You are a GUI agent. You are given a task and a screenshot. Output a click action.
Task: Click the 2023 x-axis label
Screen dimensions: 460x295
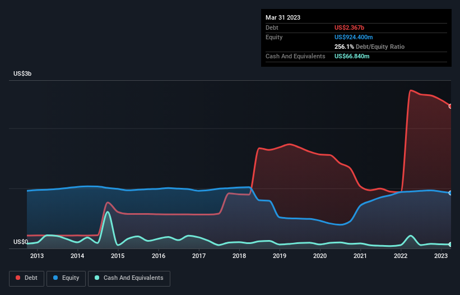coord(440,256)
